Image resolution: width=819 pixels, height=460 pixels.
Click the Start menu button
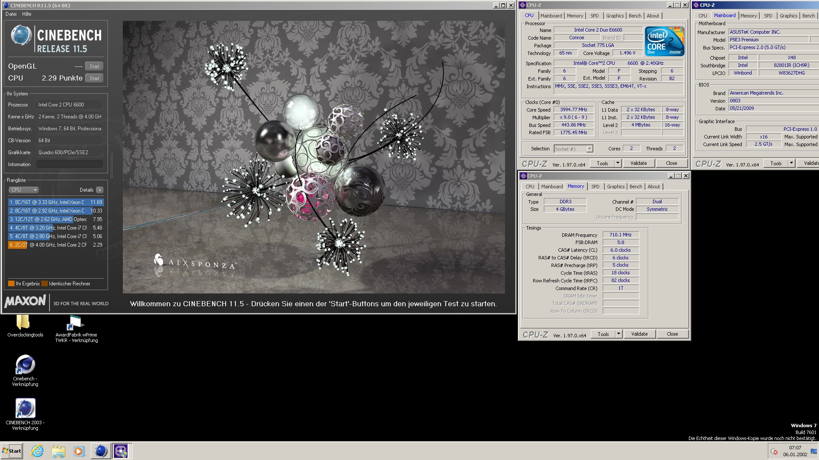(12, 451)
